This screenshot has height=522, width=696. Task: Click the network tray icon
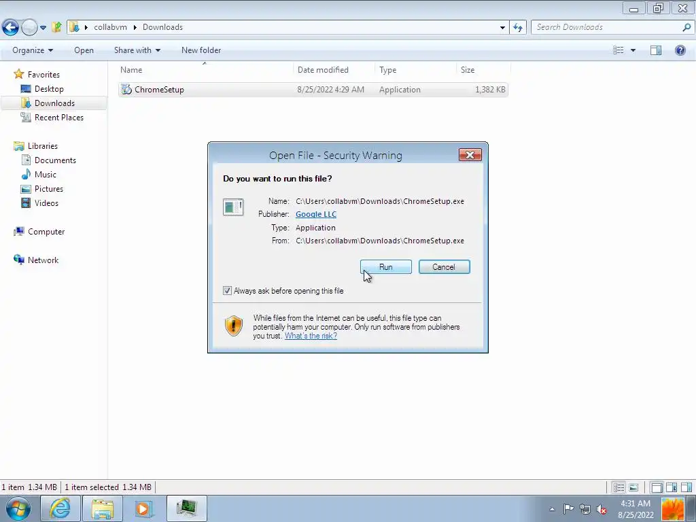click(585, 509)
